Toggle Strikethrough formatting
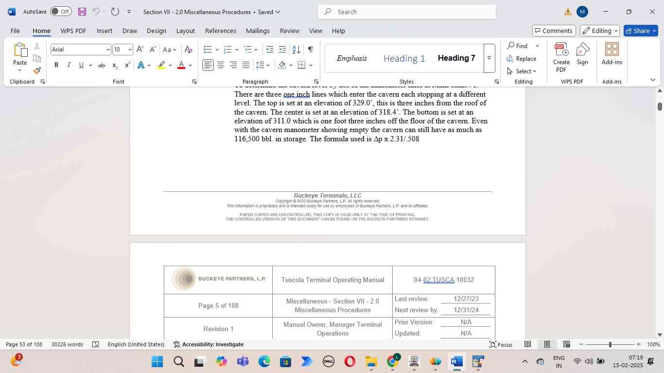The height and width of the screenshot is (373, 664). pos(101,65)
